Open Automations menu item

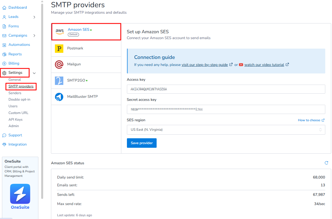click(x=19, y=45)
